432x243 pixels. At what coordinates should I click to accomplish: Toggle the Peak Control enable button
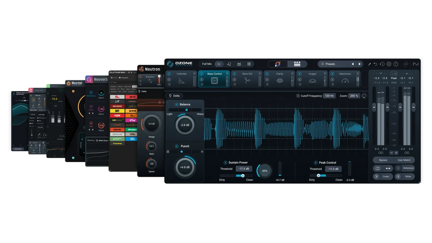(x=316, y=163)
